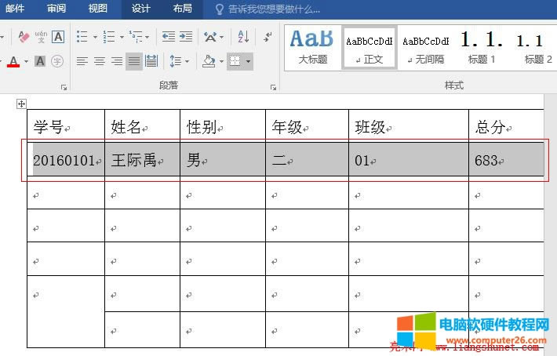Expand the line spacing dropdown
557x356 pixels.
click(185, 61)
